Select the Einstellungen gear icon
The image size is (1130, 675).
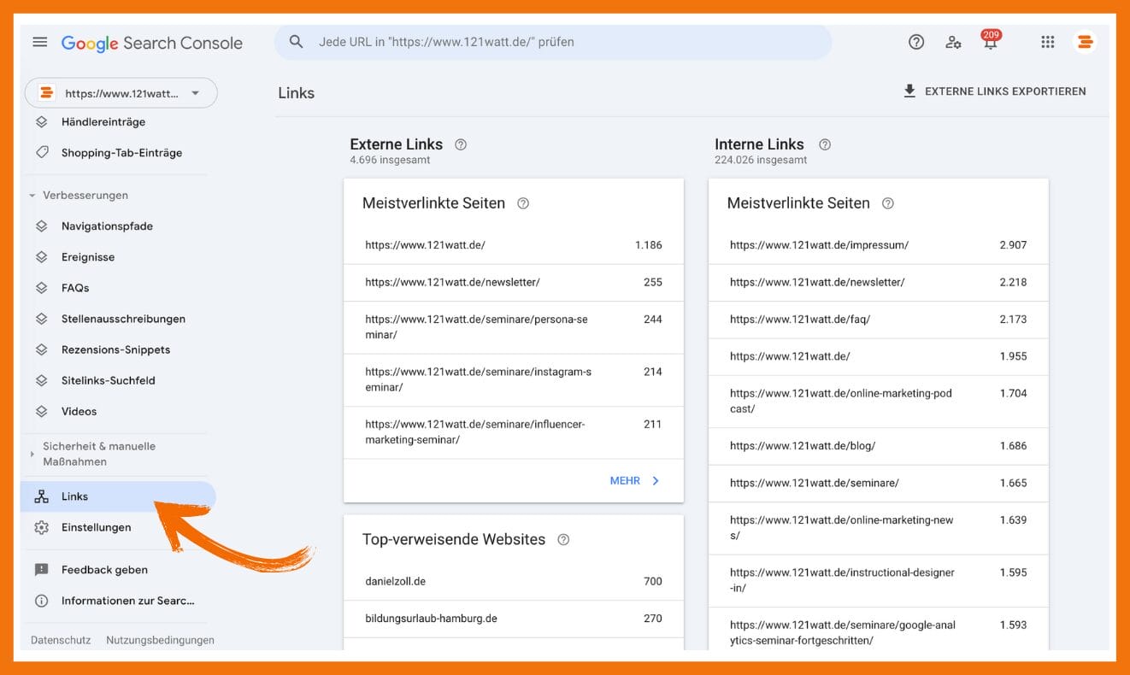click(x=41, y=527)
